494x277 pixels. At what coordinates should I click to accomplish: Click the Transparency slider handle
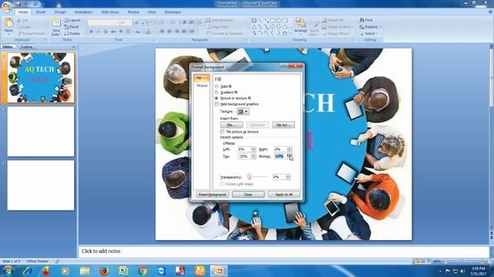[249, 177]
